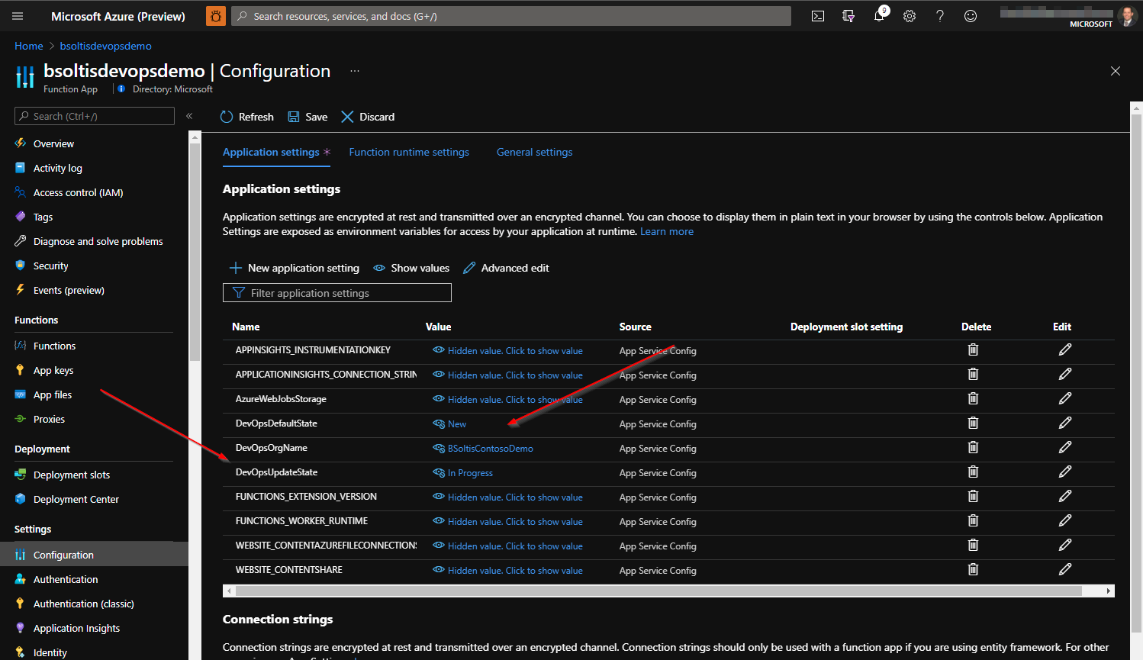The height and width of the screenshot is (660, 1143).
Task: Open the Learn more link
Action: [x=666, y=231]
